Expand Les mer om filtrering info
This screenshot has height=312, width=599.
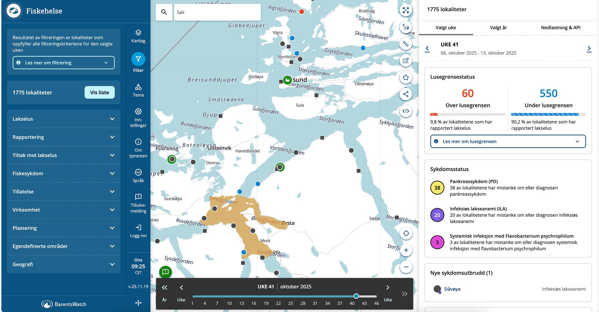(63, 63)
